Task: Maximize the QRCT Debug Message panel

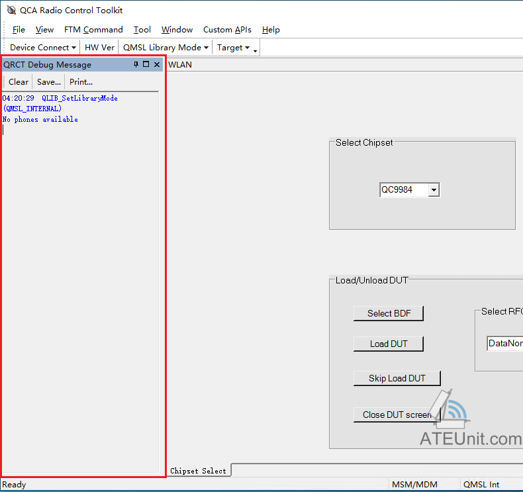Action: tap(146, 64)
